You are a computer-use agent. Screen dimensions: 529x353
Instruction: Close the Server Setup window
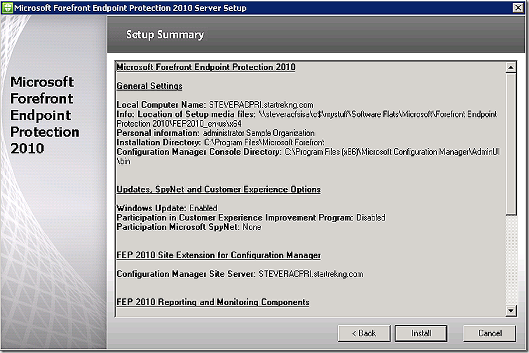tap(517, 8)
